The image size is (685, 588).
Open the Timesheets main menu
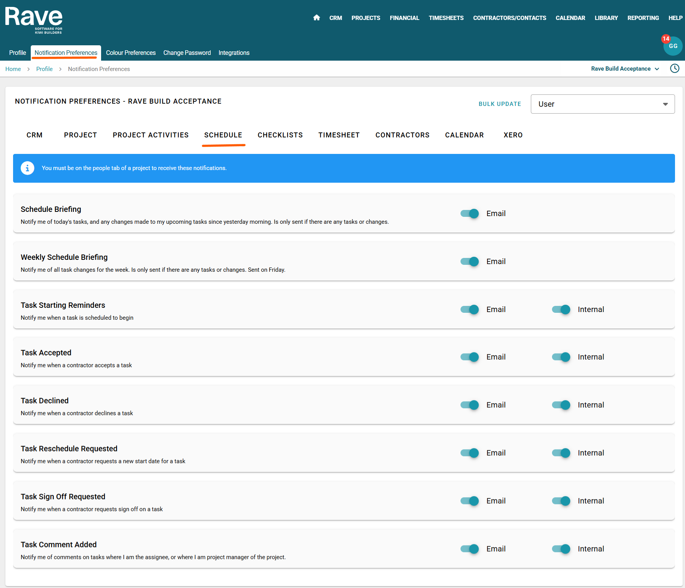pos(446,18)
